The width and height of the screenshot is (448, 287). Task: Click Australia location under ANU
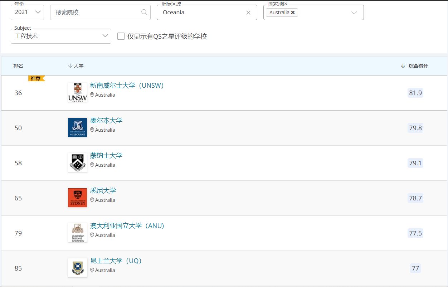point(103,235)
